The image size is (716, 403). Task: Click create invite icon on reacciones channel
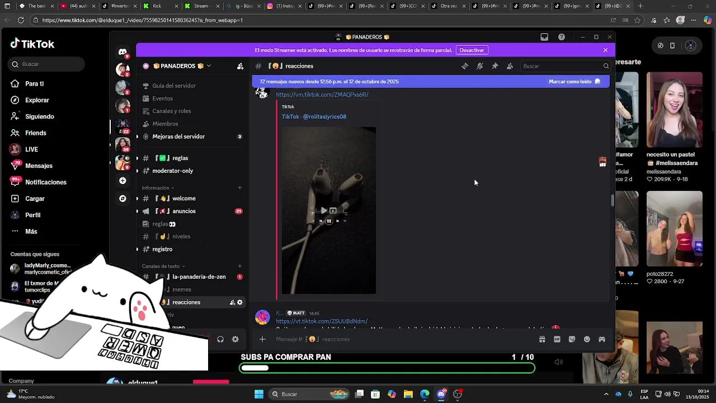tap(232, 302)
